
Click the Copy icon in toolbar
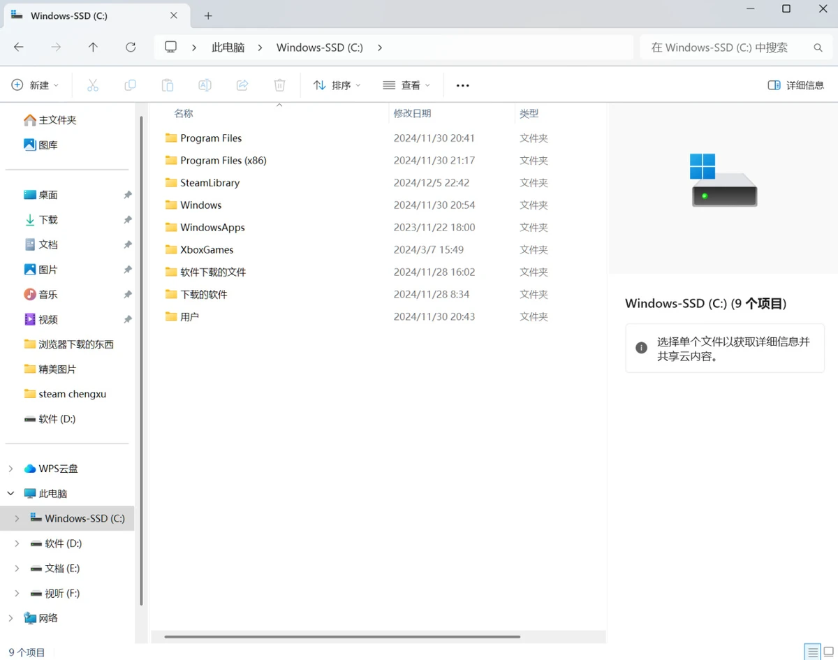pos(130,85)
